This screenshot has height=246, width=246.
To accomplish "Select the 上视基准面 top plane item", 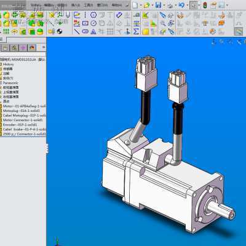I will click(10, 92).
